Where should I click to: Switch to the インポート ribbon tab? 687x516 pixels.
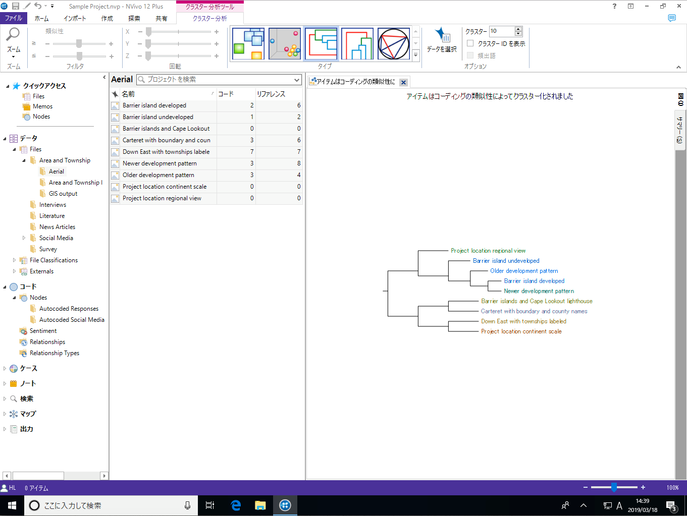[x=75, y=18]
